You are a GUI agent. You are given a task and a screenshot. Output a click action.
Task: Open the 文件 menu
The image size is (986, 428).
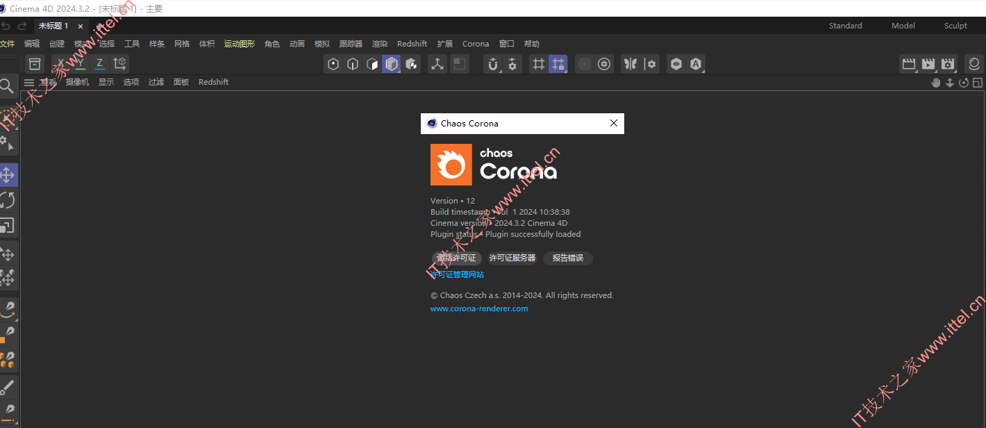(x=7, y=44)
